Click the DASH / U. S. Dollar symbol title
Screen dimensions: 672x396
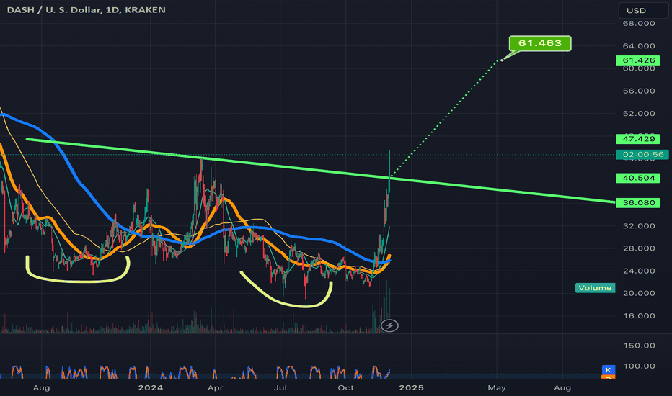86,10
